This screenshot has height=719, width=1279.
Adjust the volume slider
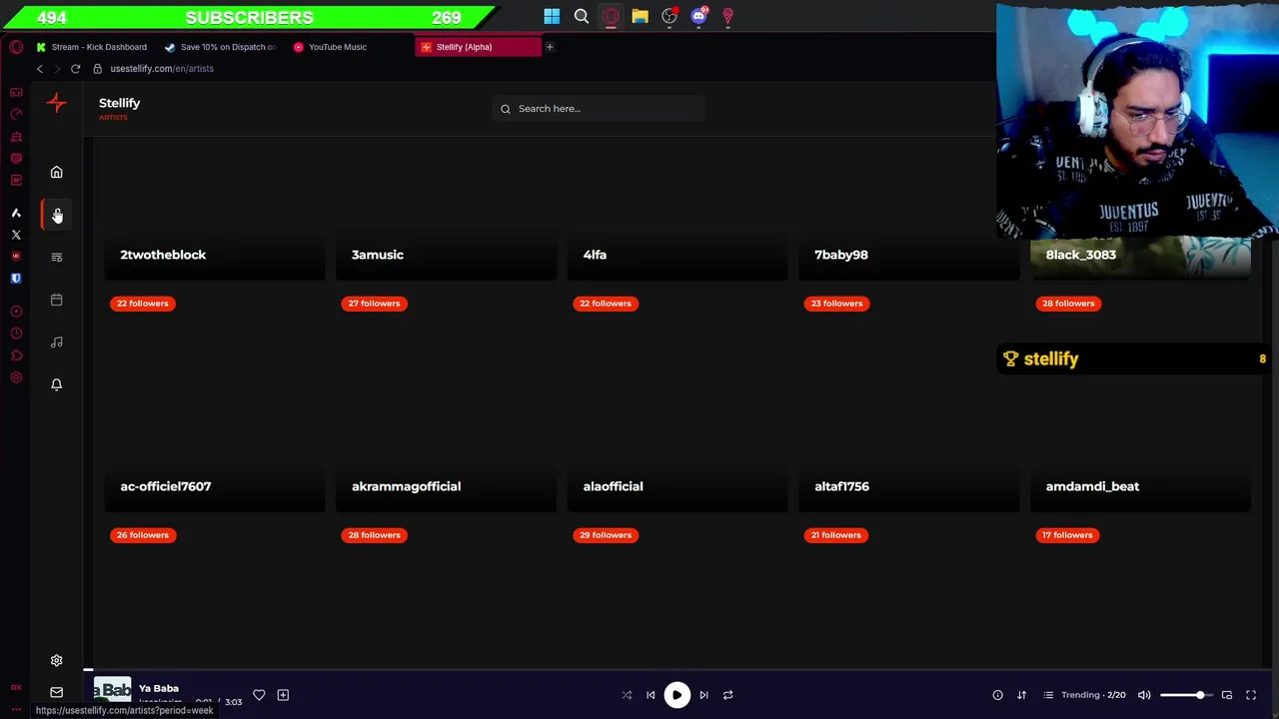tap(1185, 695)
